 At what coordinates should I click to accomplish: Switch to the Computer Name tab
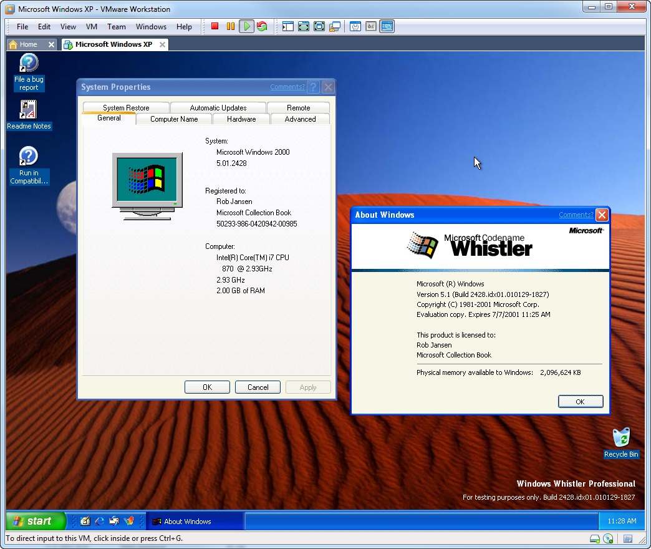pyautogui.click(x=174, y=119)
